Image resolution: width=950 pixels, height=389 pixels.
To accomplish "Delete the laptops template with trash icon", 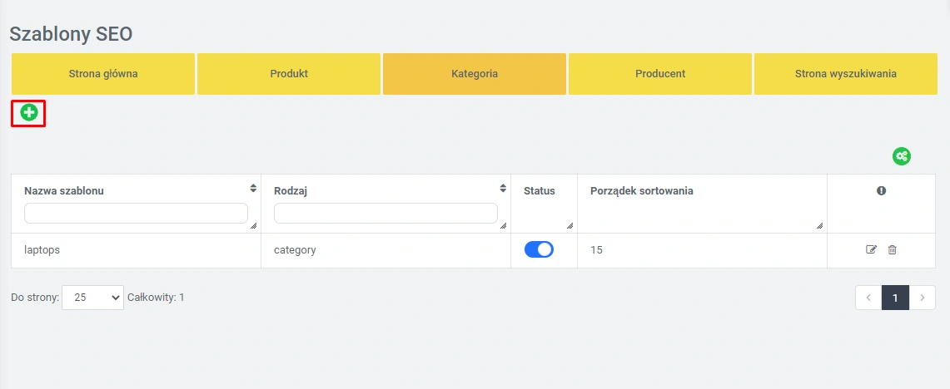I will (x=893, y=249).
